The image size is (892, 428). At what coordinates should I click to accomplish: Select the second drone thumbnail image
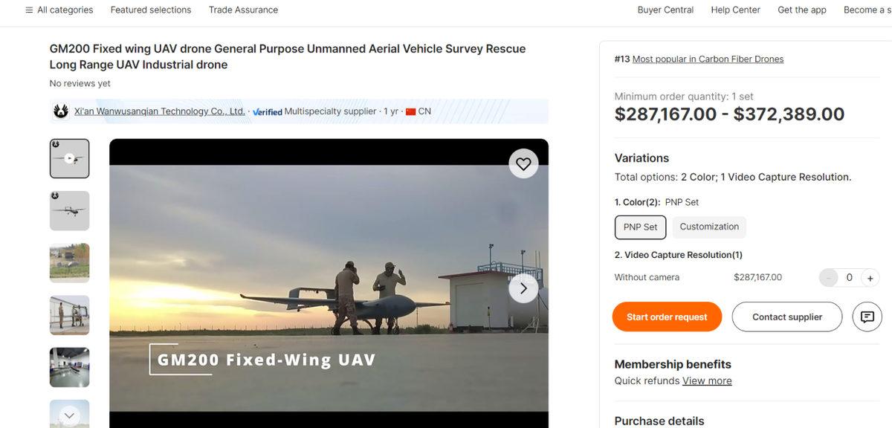(x=69, y=210)
